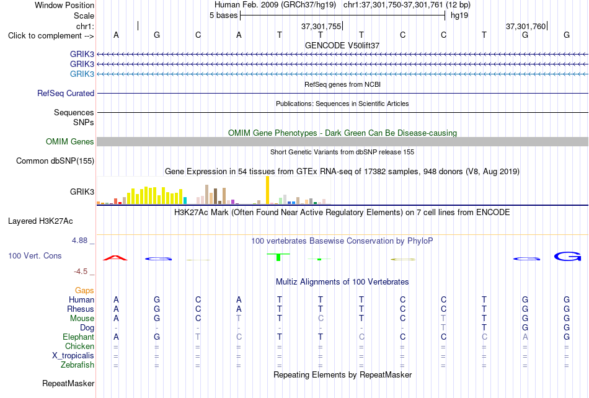Click the RepeatMasker track label
This screenshot has height=398, width=589.
pos(68,384)
